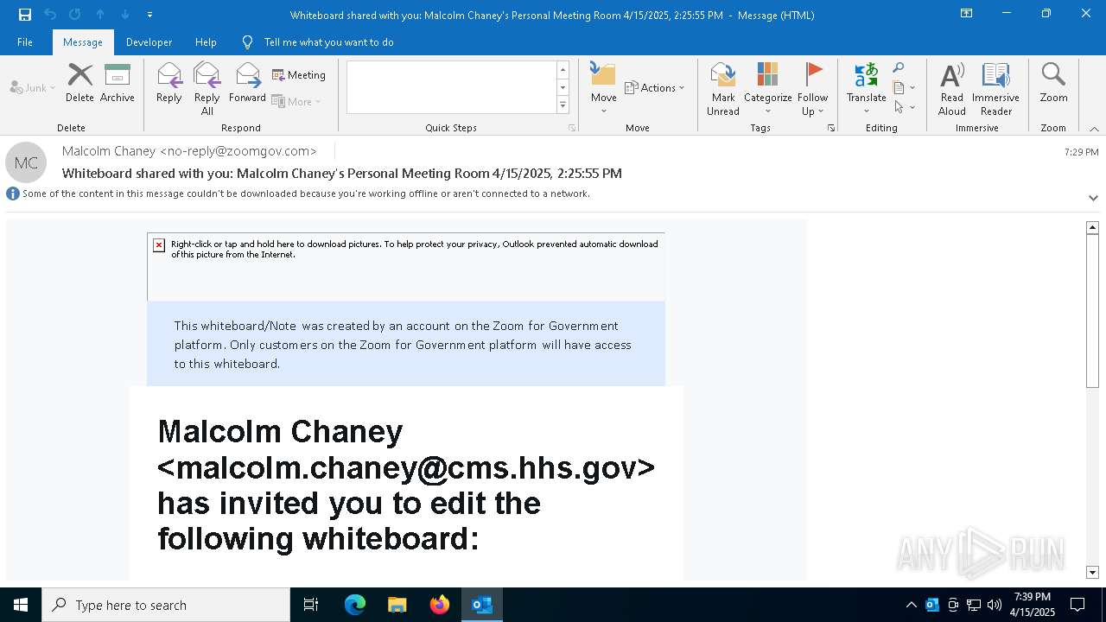Click the offline content info bar
The image size is (1106, 622).
[x=298, y=194]
